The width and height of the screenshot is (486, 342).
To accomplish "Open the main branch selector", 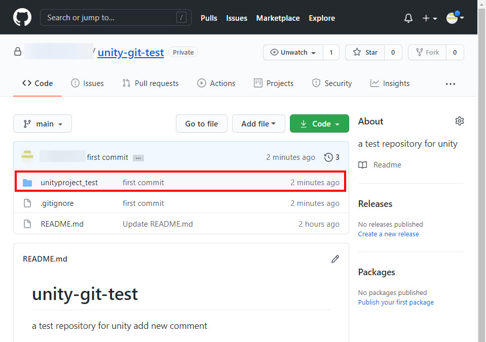I will coord(43,123).
